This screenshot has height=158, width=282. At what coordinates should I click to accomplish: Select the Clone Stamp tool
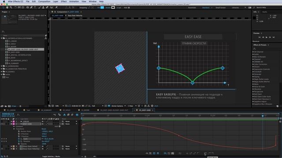(43, 7)
